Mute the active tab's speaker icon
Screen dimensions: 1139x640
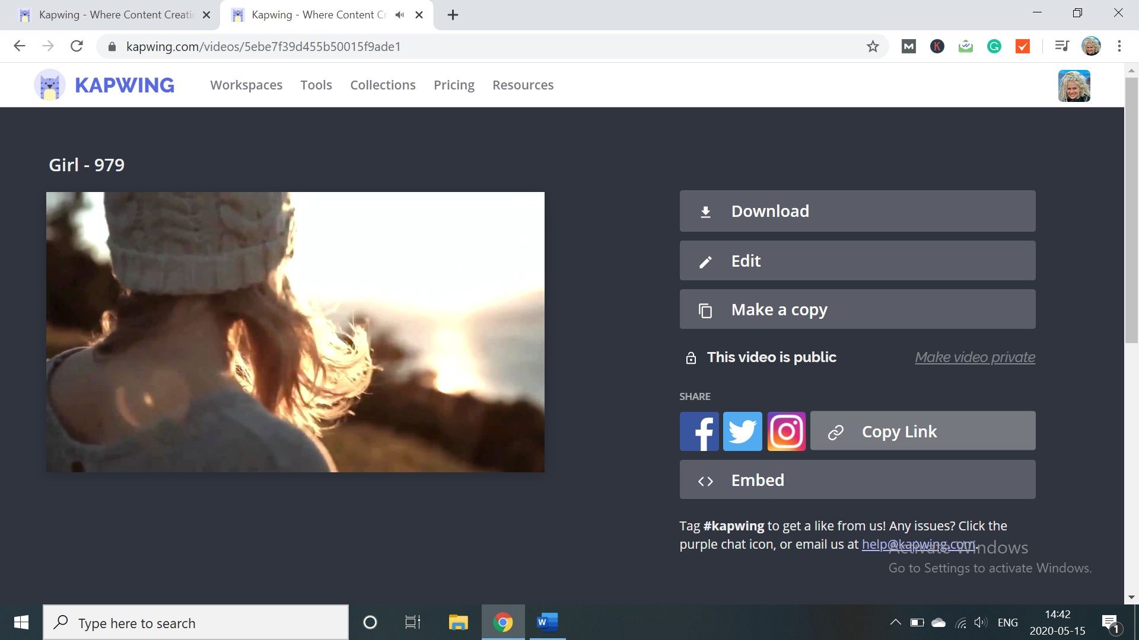coord(399,14)
